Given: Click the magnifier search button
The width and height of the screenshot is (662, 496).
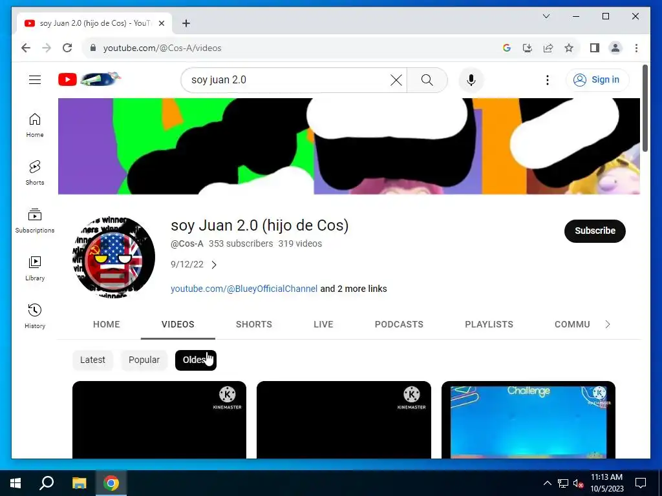Looking at the screenshot, I should [x=427, y=79].
